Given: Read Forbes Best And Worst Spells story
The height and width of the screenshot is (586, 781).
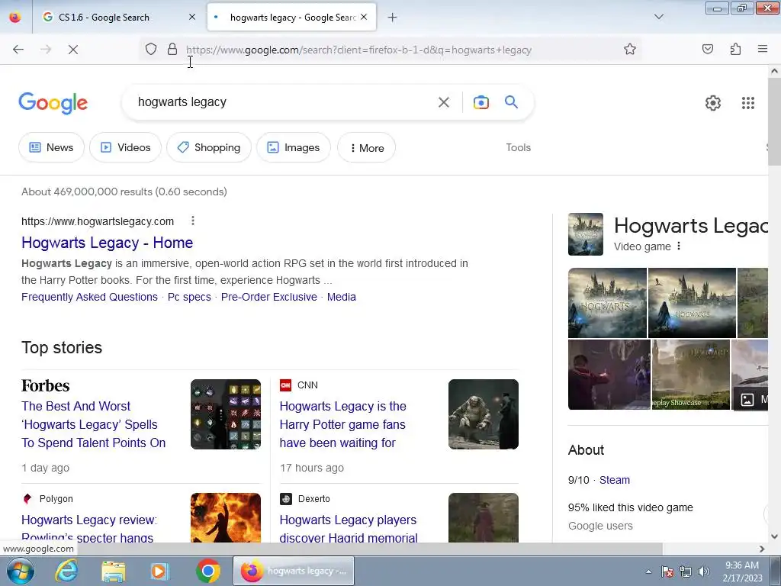Looking at the screenshot, I should pyautogui.click(x=94, y=424).
